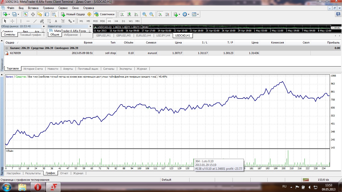Open the Вставка menu
This screenshot has width=342, height=192.
33,8
